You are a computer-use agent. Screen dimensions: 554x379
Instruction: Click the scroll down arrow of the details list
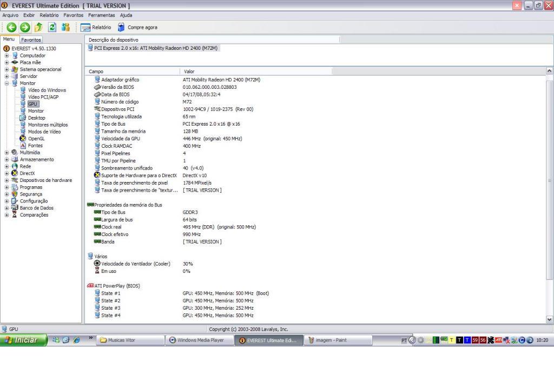pyautogui.click(x=550, y=319)
